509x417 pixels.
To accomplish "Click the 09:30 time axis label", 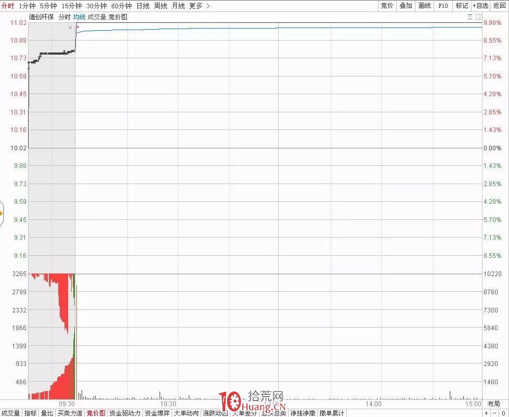I will tap(67, 403).
